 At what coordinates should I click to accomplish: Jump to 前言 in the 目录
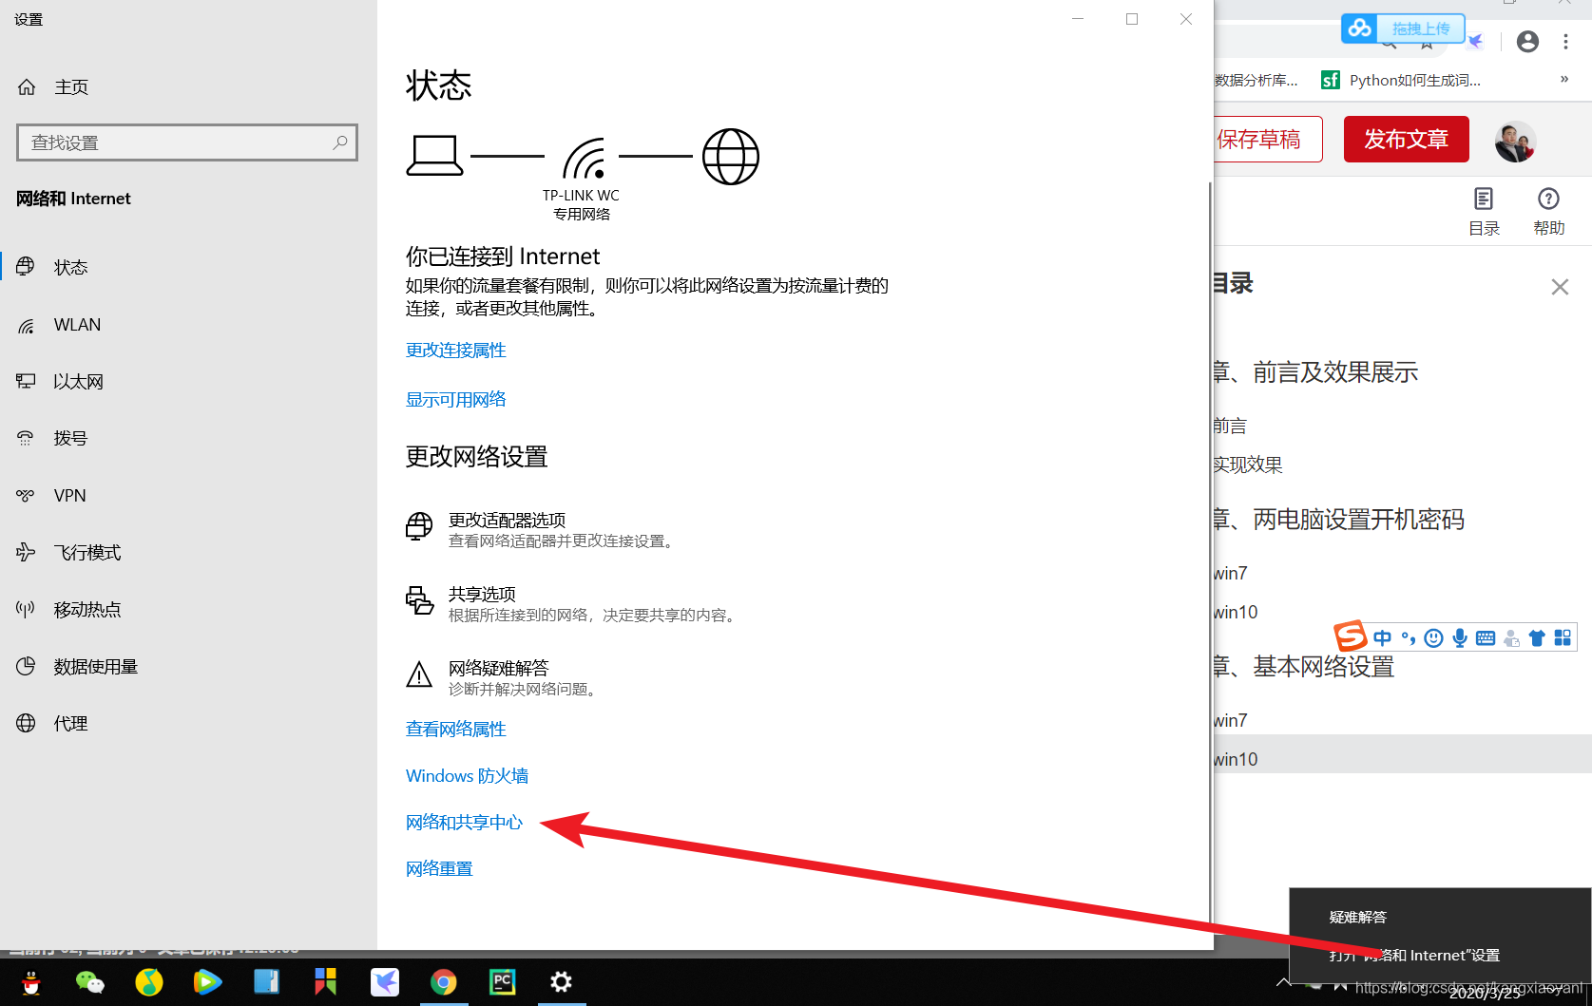1230,427
